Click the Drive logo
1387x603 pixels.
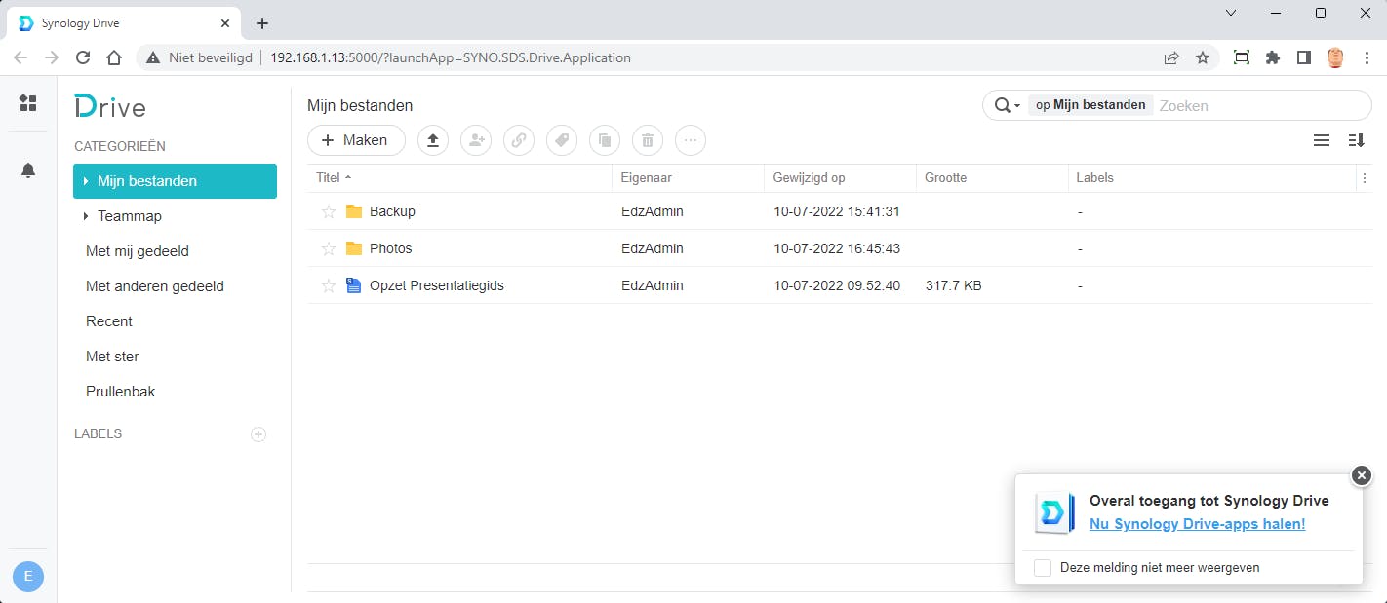click(110, 106)
